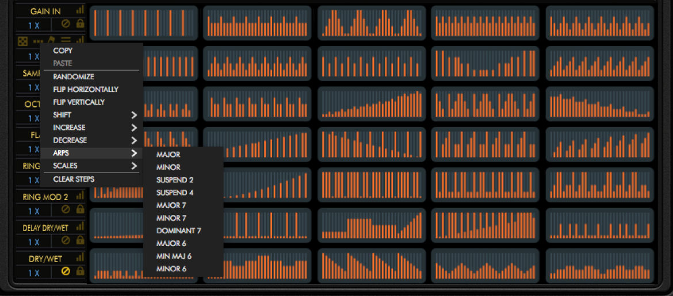Toggle the yellow Dry/Wet bypass icon

65,271
